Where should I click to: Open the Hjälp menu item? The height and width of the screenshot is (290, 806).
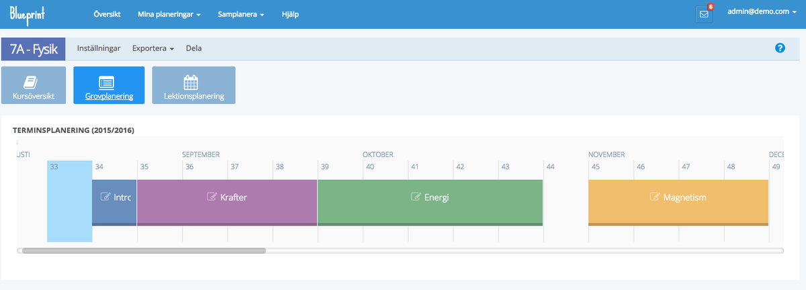291,14
